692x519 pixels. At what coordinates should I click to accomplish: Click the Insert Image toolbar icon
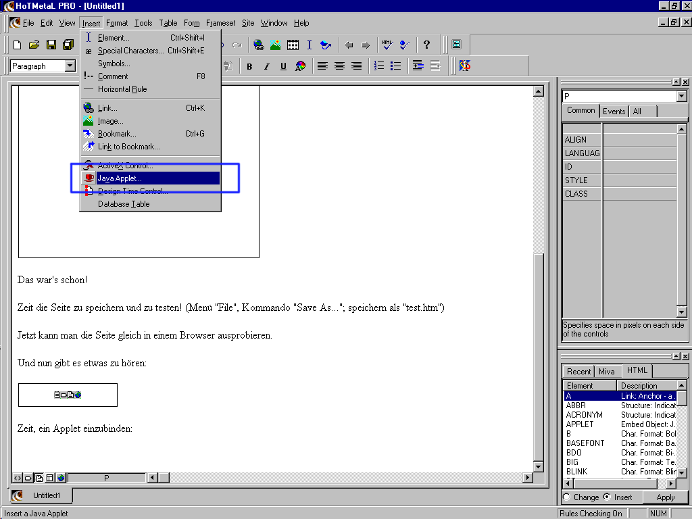point(276,45)
